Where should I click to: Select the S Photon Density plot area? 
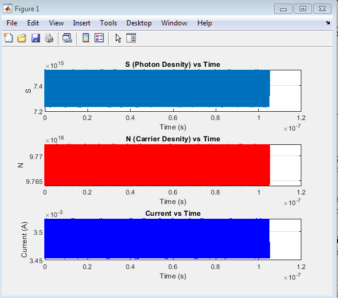click(x=173, y=90)
